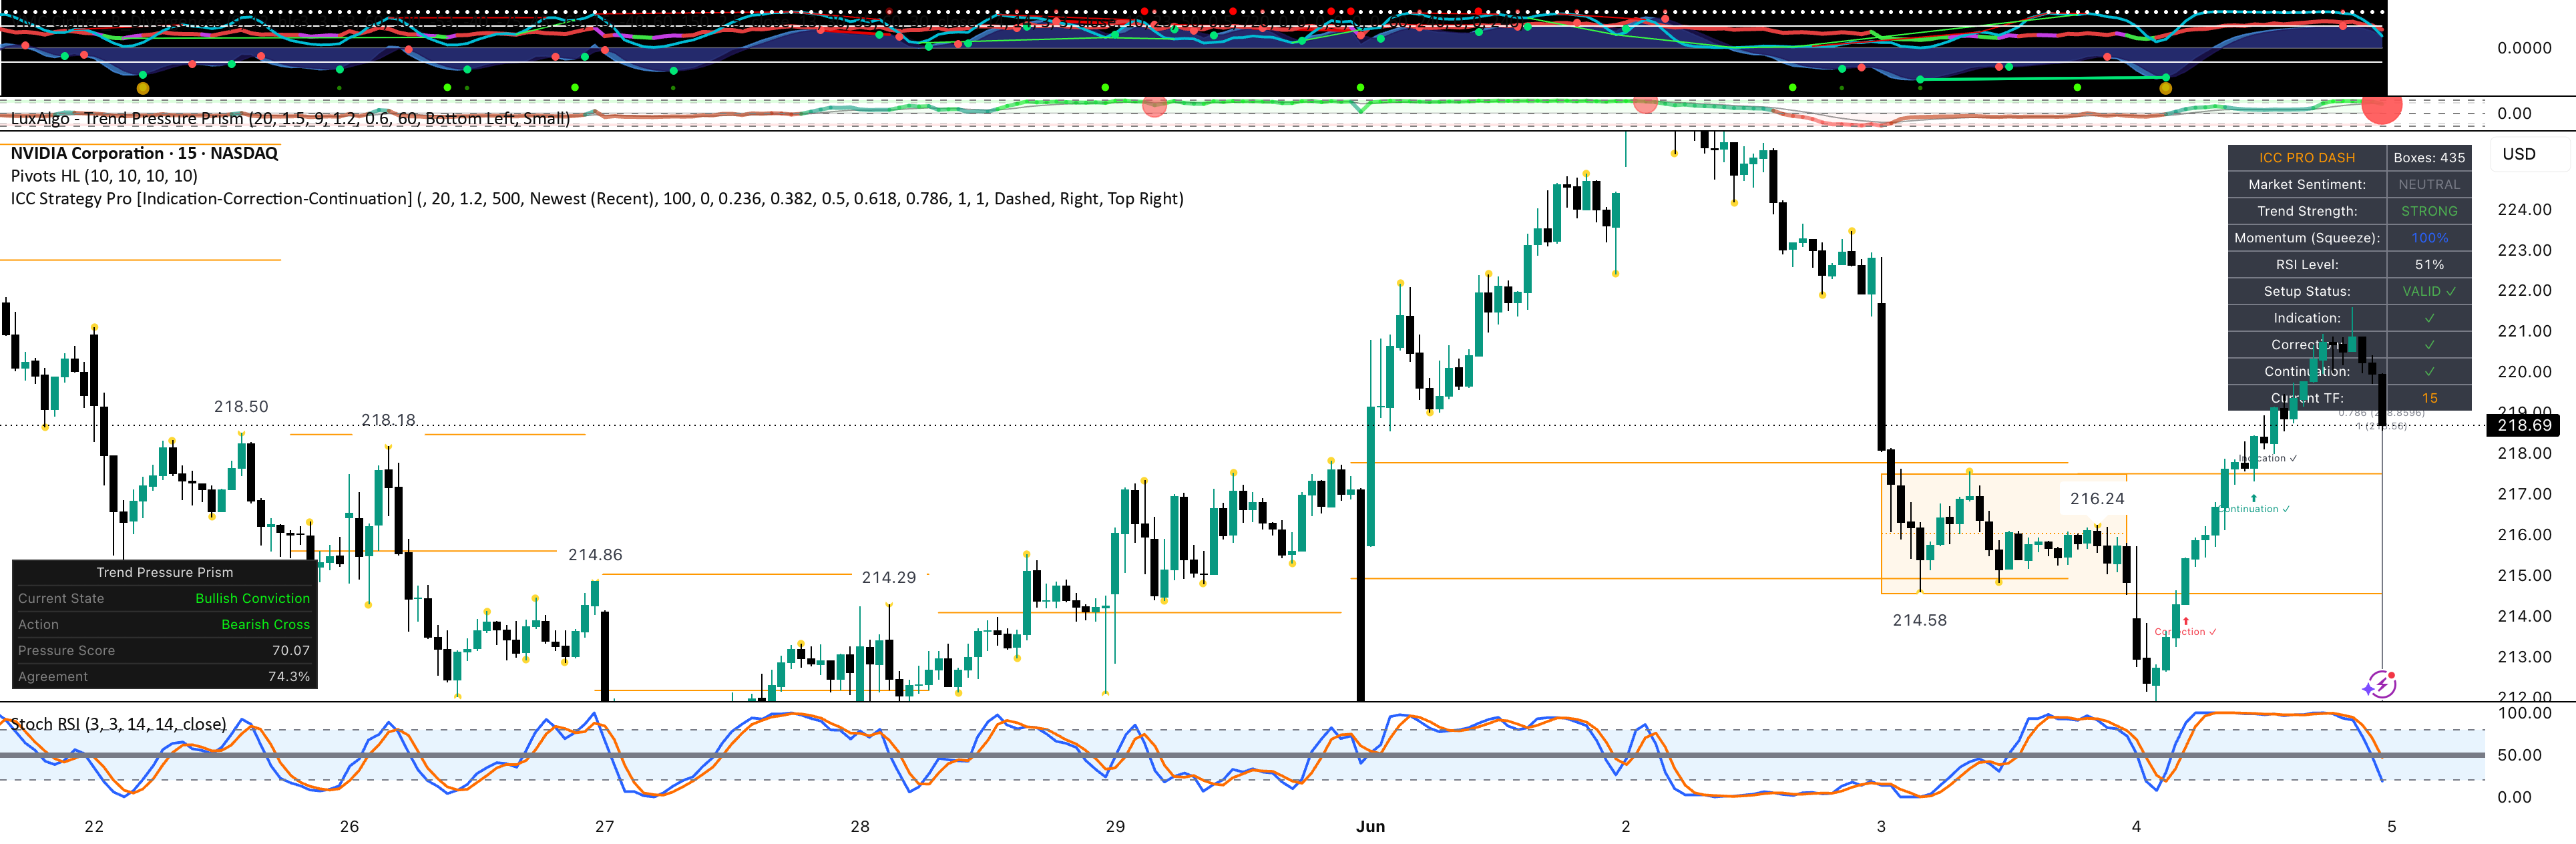The height and width of the screenshot is (844, 2576).
Task: Click the red Correction signal label
Action: click(x=2185, y=631)
